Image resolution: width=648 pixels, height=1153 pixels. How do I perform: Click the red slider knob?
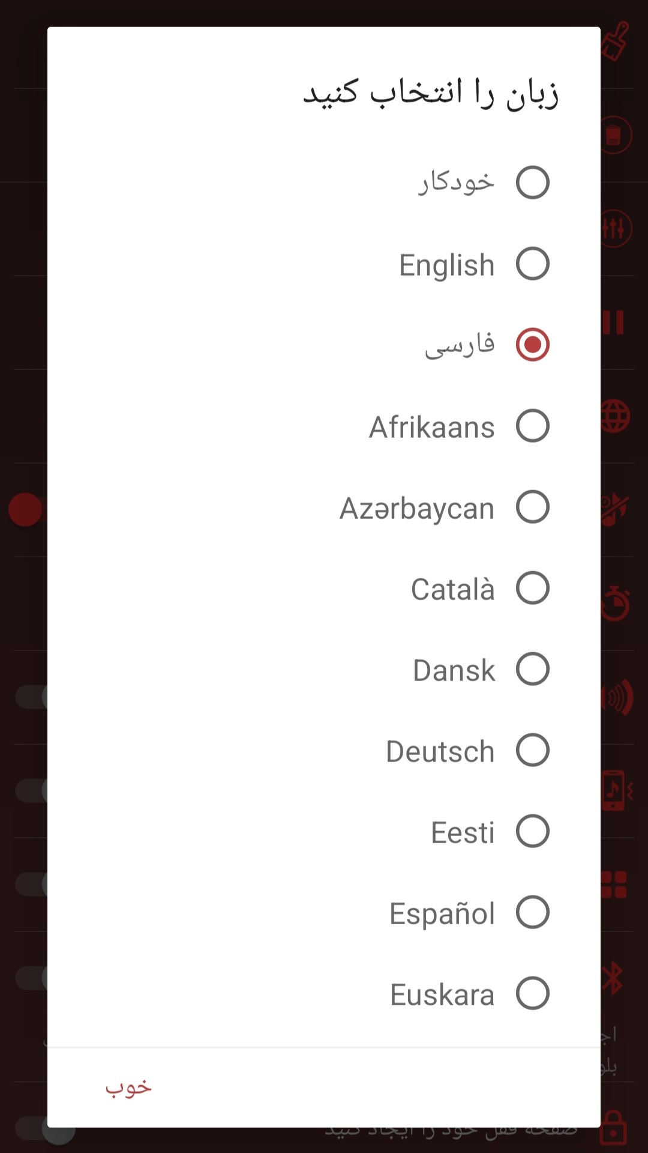(25, 510)
